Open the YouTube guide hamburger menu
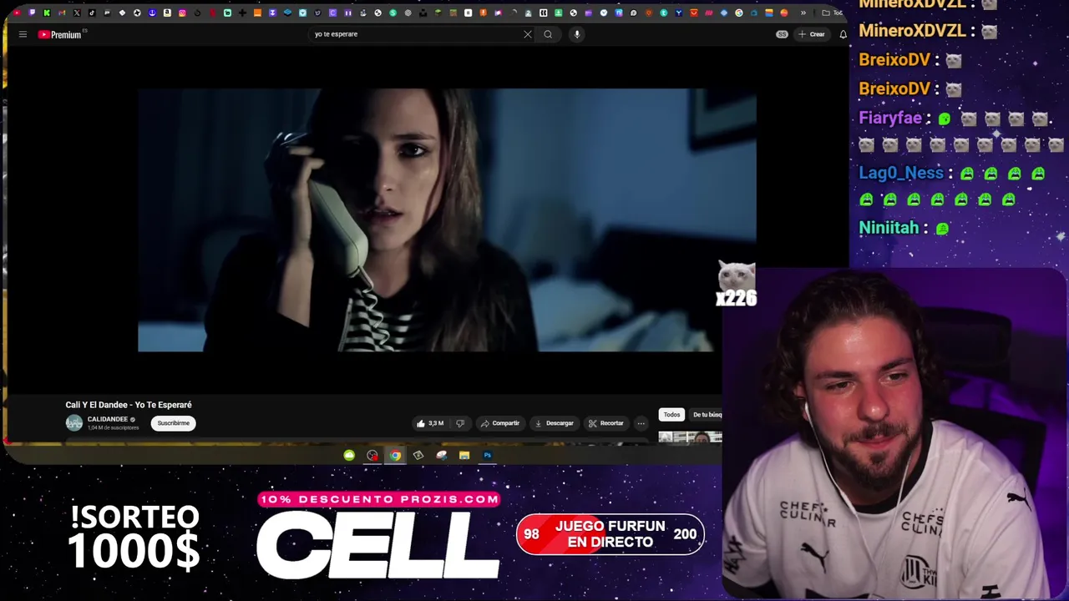Image resolution: width=1069 pixels, height=601 pixels. [23, 34]
